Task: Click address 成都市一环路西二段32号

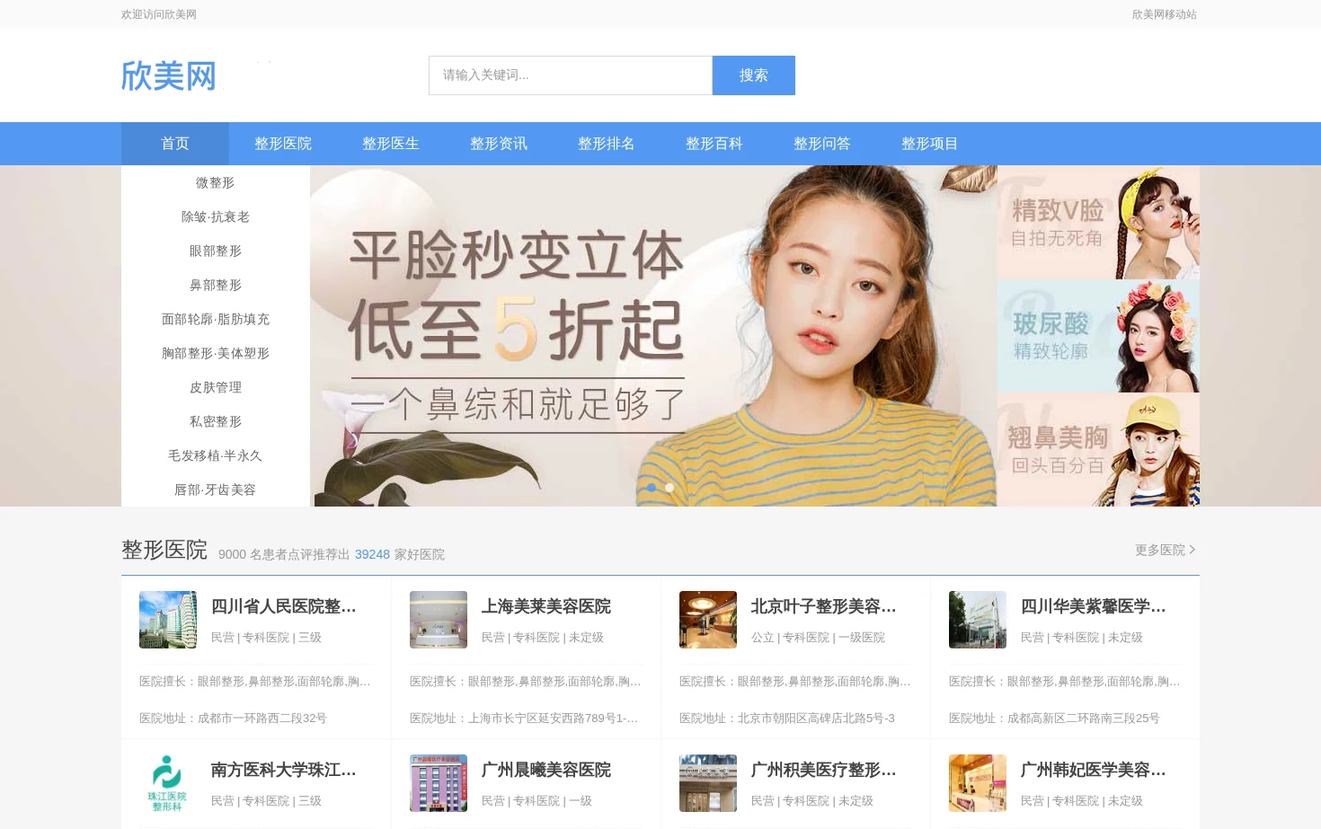Action: 262,719
